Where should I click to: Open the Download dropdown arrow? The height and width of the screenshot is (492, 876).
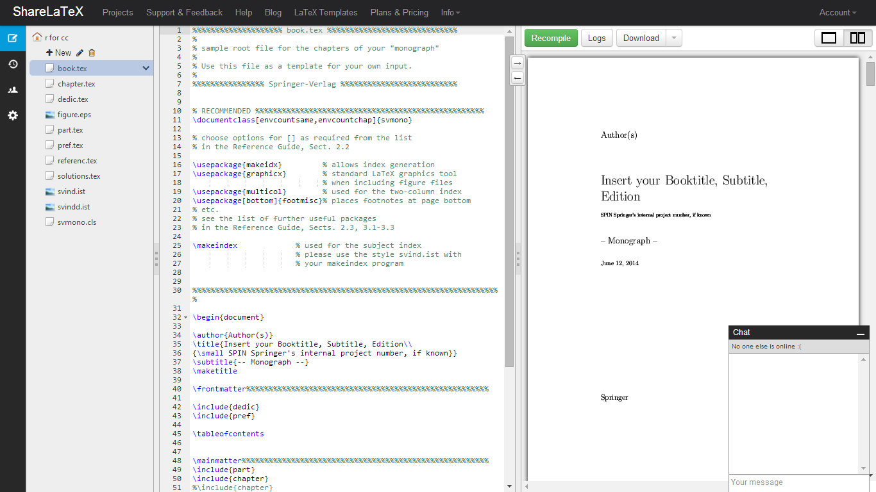tap(673, 38)
